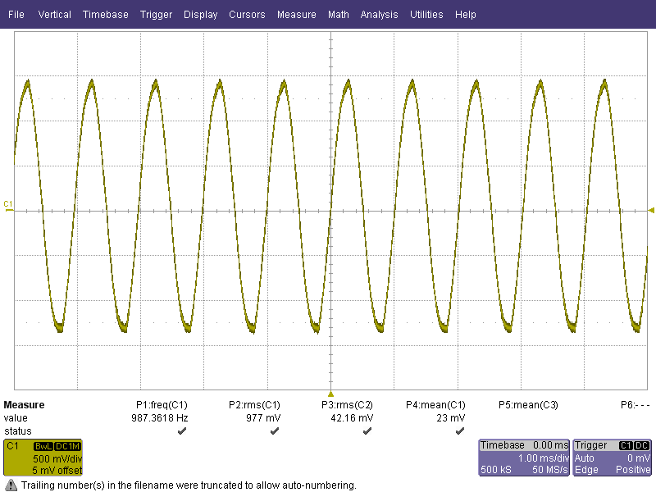The image size is (656, 492).
Task: Click the C1 ground level marker
Action: [x=8, y=207]
